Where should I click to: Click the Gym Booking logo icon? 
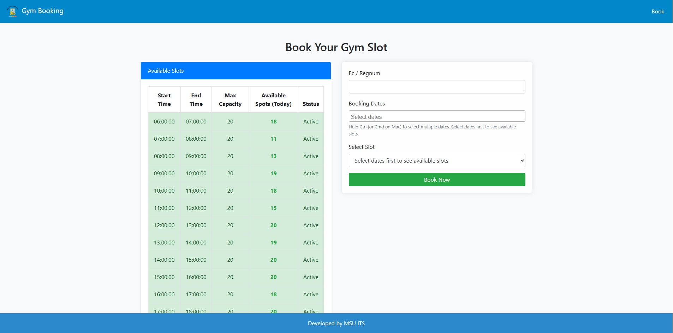click(x=13, y=11)
